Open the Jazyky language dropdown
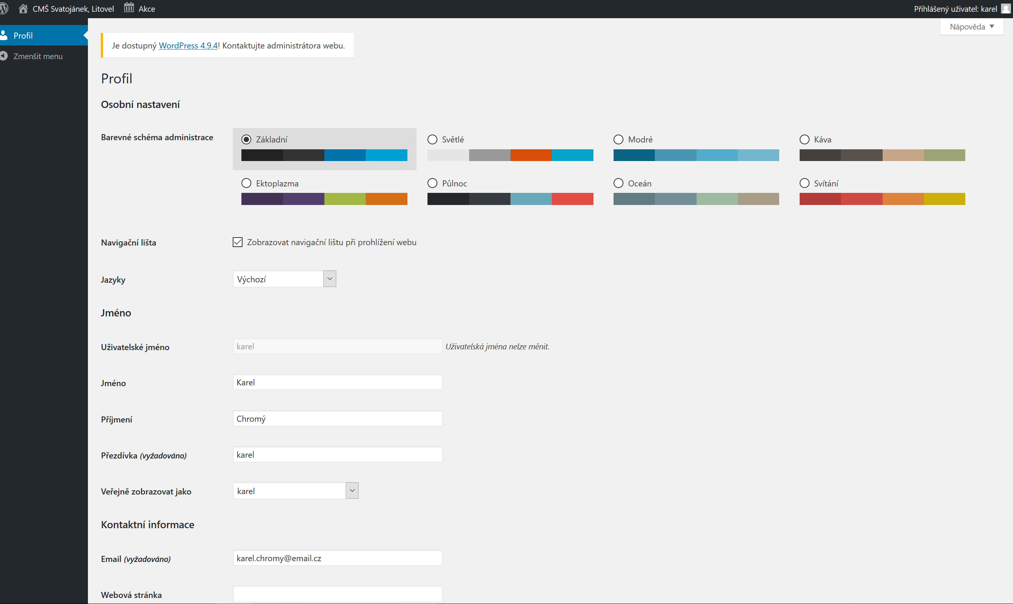This screenshot has width=1013, height=604. [285, 279]
